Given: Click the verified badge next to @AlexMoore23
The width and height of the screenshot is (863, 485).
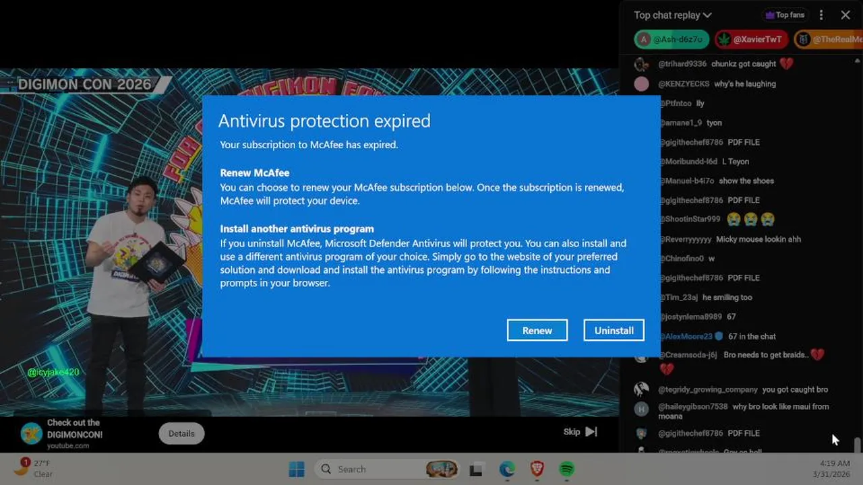Looking at the screenshot, I should tap(719, 336).
